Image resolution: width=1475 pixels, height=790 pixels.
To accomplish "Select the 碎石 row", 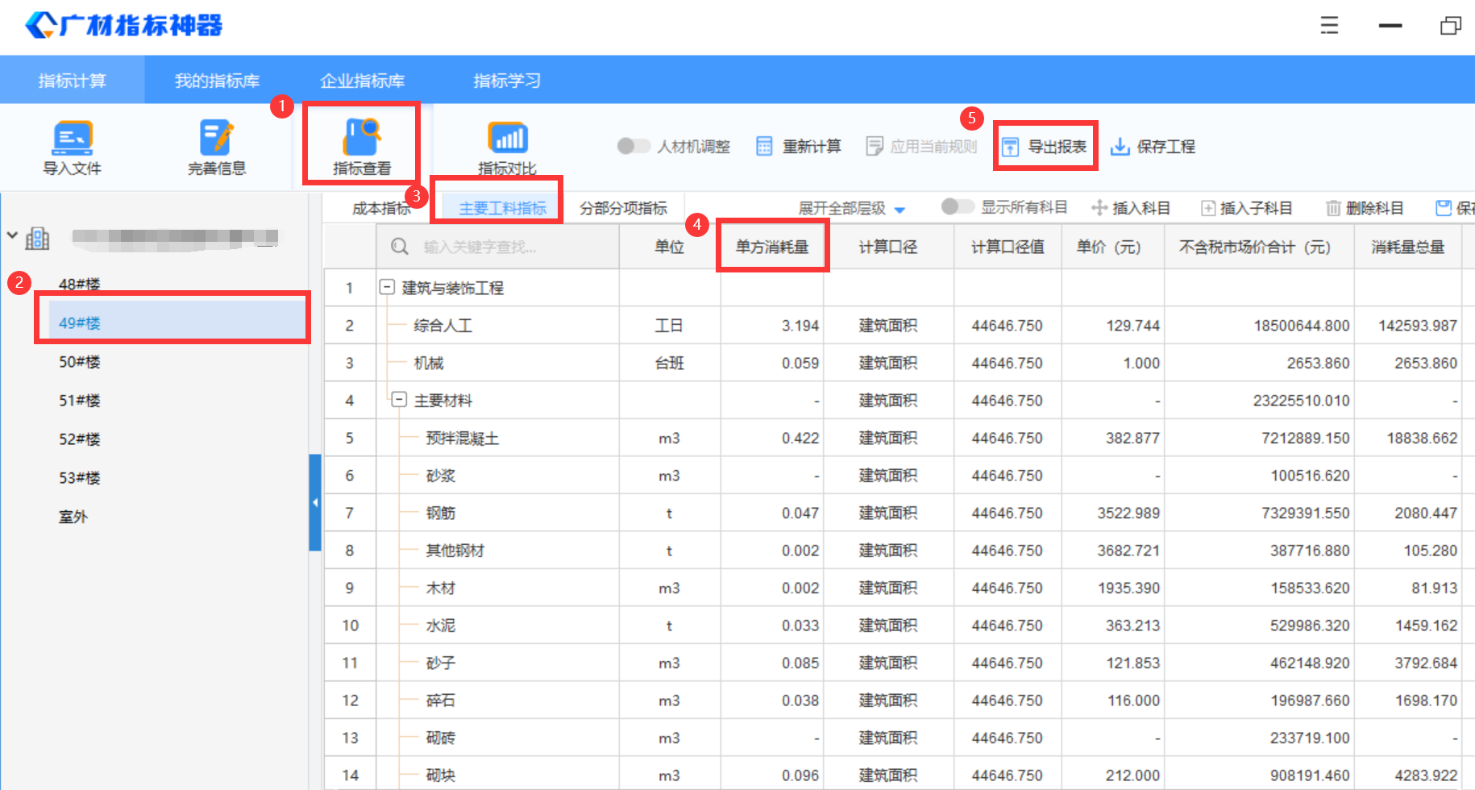I will tap(900, 701).
